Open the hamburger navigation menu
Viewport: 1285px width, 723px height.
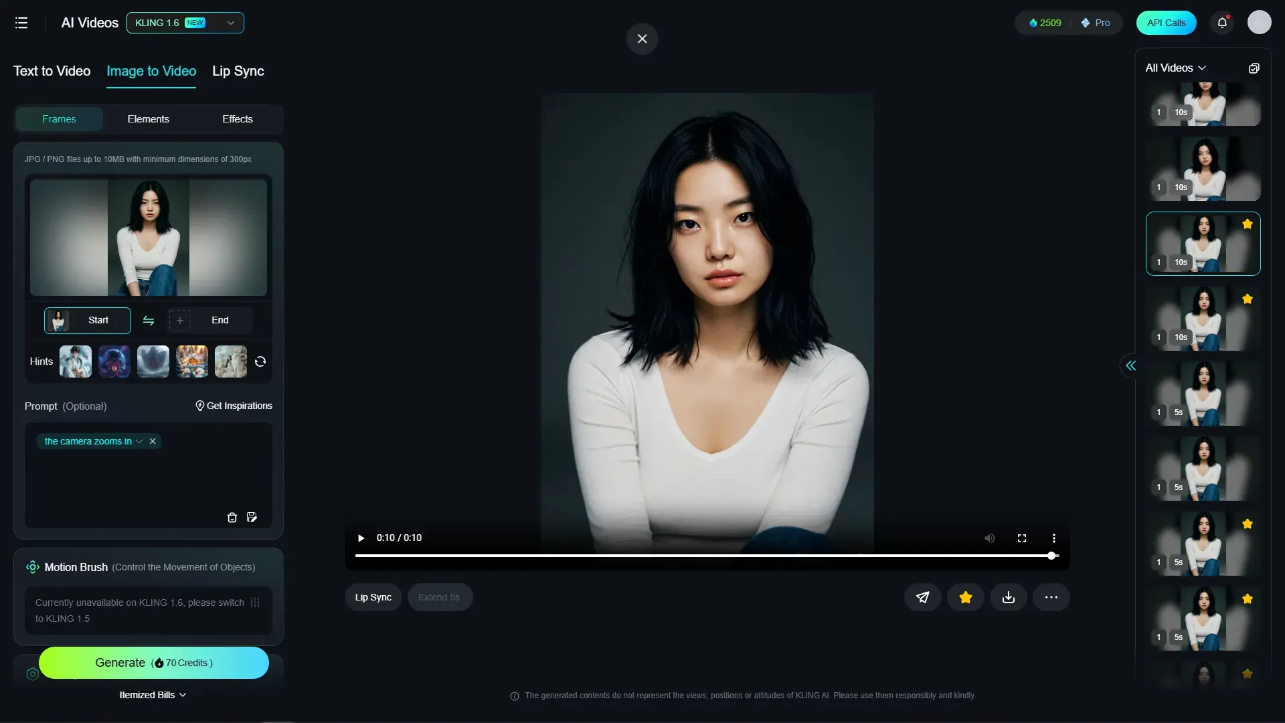click(21, 23)
